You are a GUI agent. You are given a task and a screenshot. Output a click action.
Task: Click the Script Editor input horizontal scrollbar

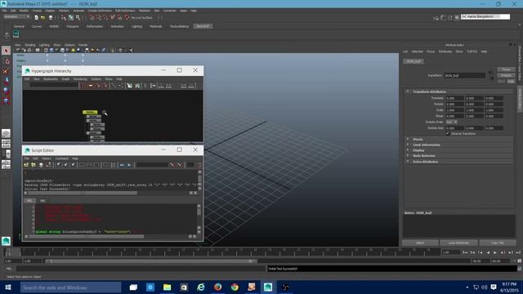(x=87, y=236)
